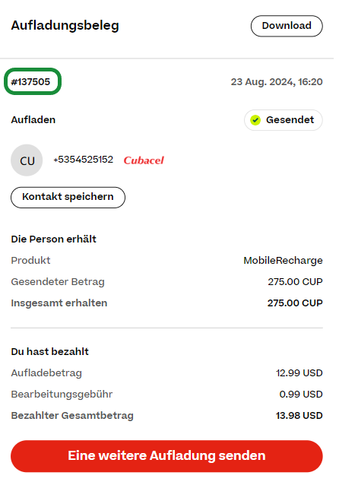Click the Aufladen section label
339x485 pixels.
[33, 120]
